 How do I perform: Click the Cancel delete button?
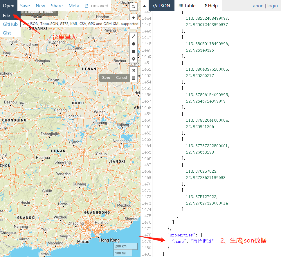(x=122, y=78)
